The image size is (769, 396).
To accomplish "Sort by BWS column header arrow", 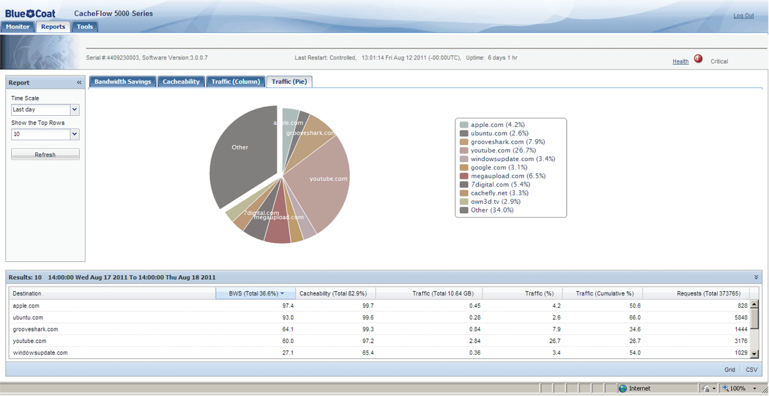I will tap(282, 293).
